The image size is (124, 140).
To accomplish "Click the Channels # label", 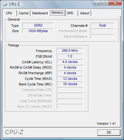I will pyautogui.click(x=79, y=26).
